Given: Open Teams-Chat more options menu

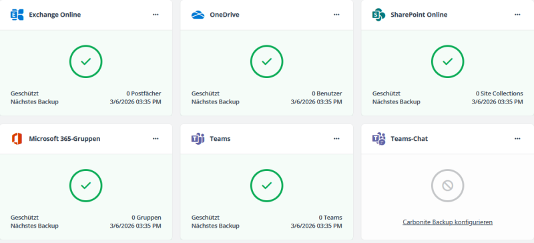Looking at the screenshot, I should coord(517,139).
